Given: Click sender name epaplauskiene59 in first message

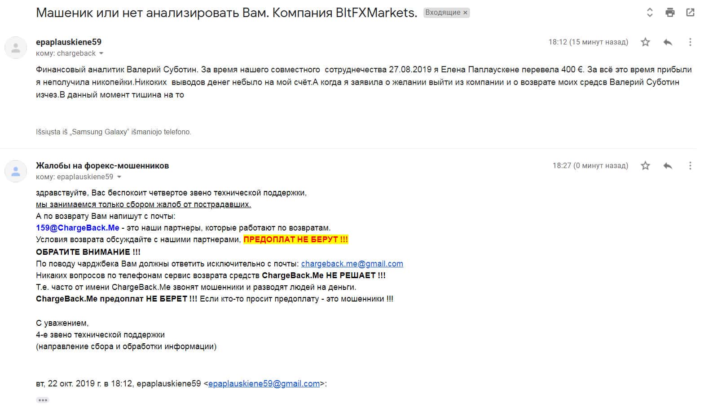Looking at the screenshot, I should click(69, 42).
